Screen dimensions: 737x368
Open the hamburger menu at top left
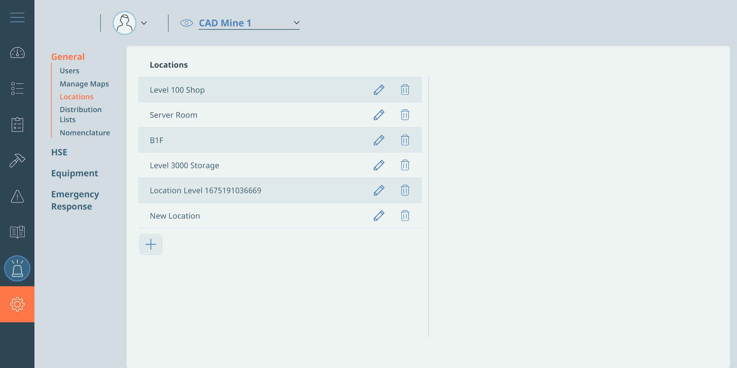point(17,17)
